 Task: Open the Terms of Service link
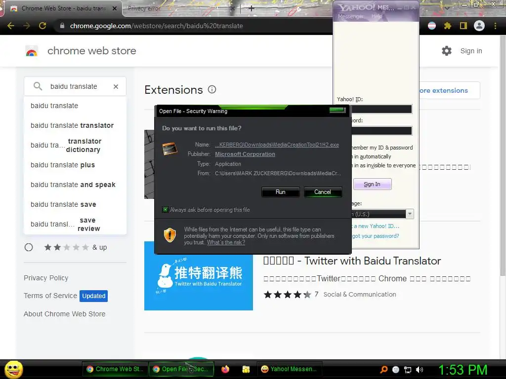click(50, 296)
